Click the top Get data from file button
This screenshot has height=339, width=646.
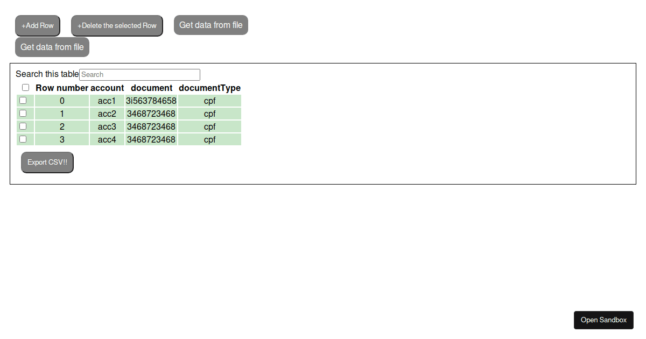[x=210, y=25]
